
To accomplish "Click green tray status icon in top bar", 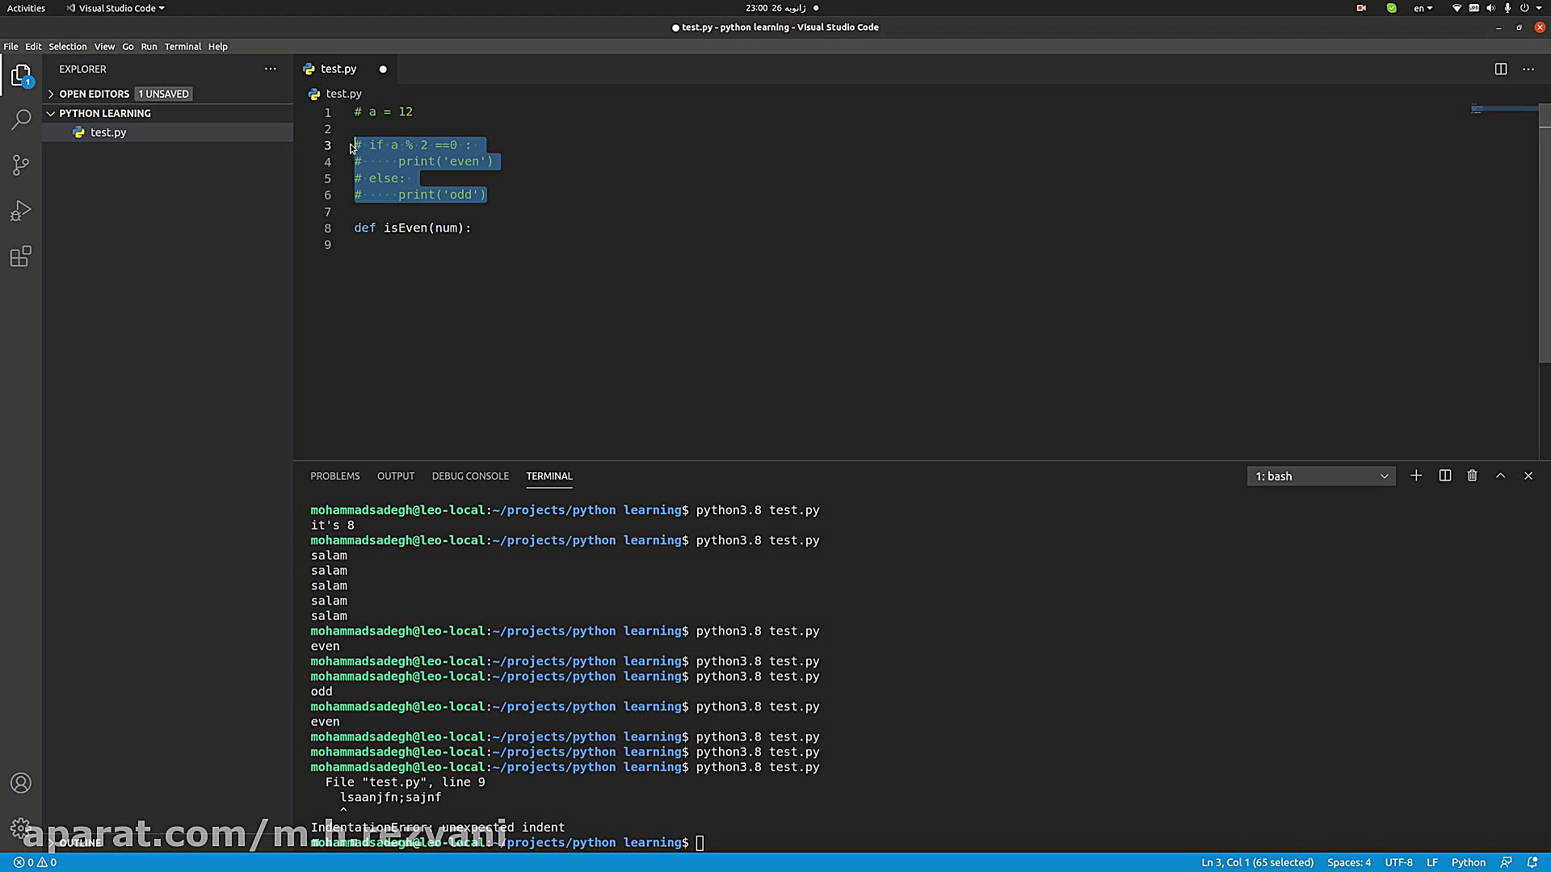I will pyautogui.click(x=1391, y=8).
